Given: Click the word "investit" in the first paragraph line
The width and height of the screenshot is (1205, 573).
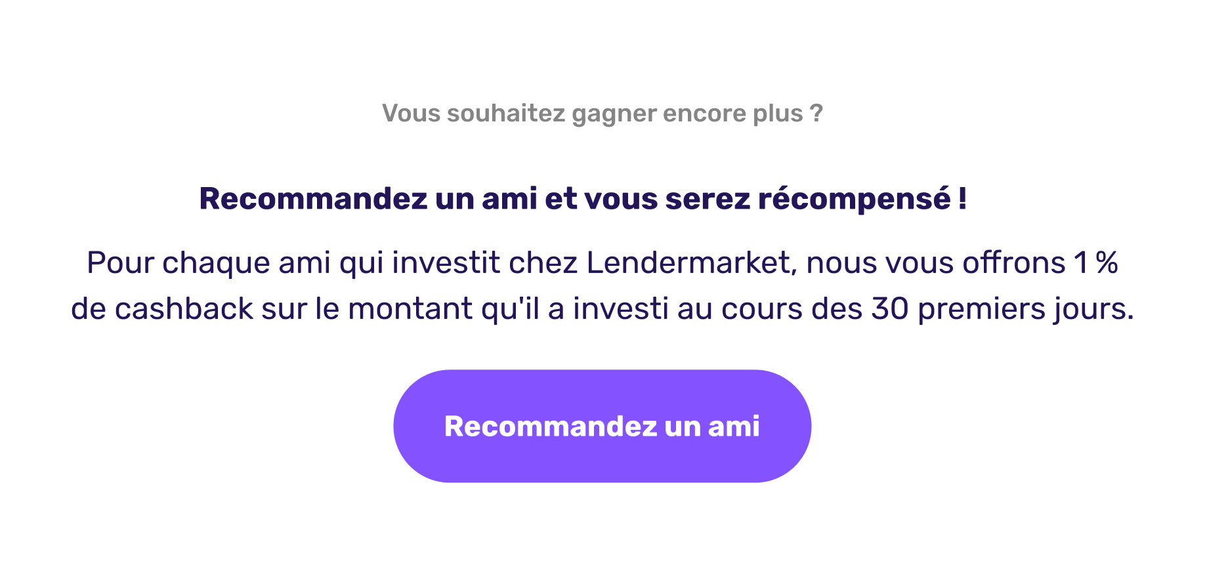Looking at the screenshot, I should click(x=446, y=263).
